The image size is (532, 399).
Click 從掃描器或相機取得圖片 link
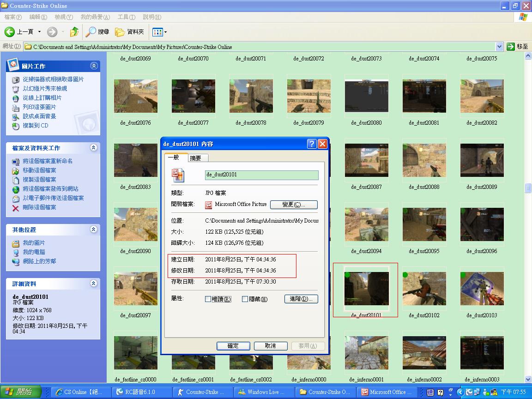tap(53, 79)
